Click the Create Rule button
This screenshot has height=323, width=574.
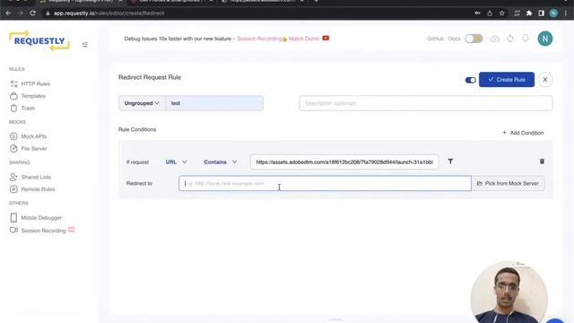pos(507,80)
